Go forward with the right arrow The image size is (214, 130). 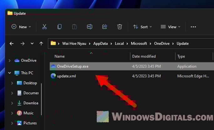(x=23, y=44)
